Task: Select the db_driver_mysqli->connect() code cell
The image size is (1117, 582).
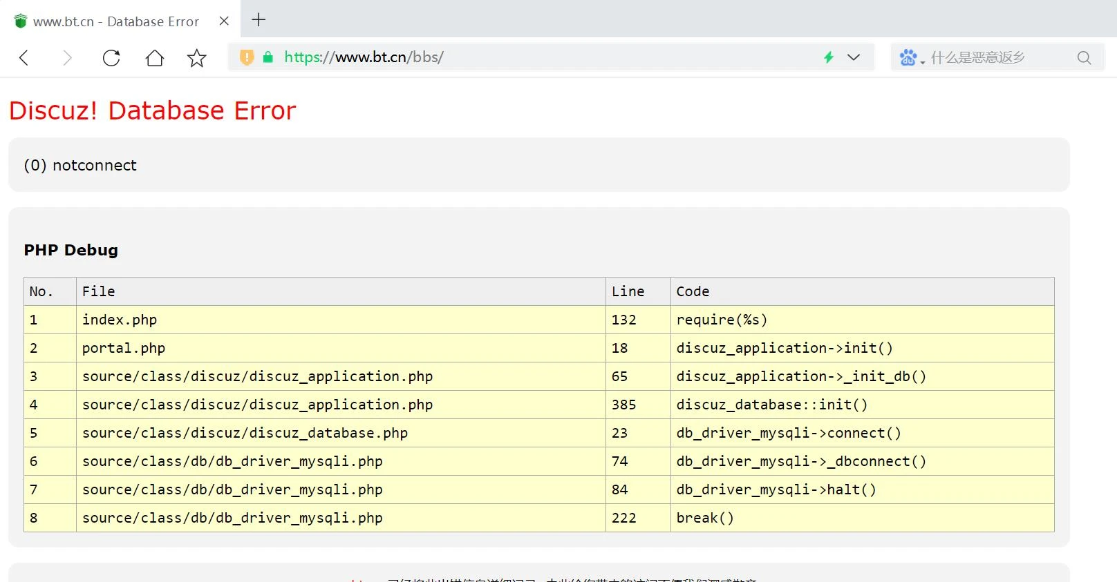Action: point(862,433)
